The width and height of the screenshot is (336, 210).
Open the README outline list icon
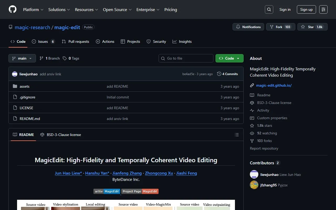237,135
